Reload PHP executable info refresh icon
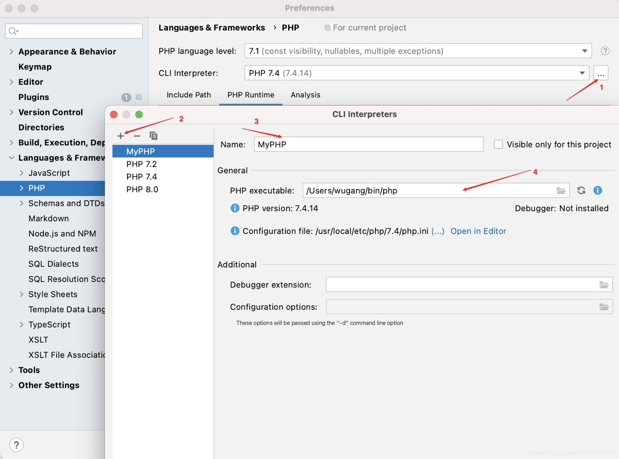 581,191
